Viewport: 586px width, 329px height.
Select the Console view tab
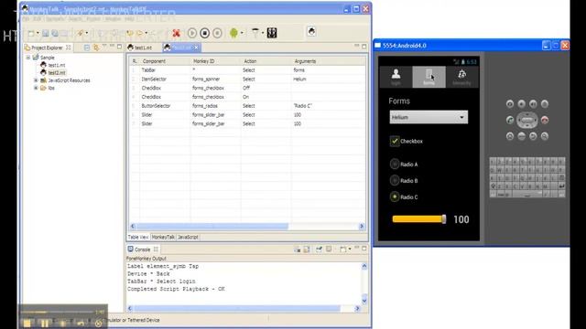tap(143, 249)
